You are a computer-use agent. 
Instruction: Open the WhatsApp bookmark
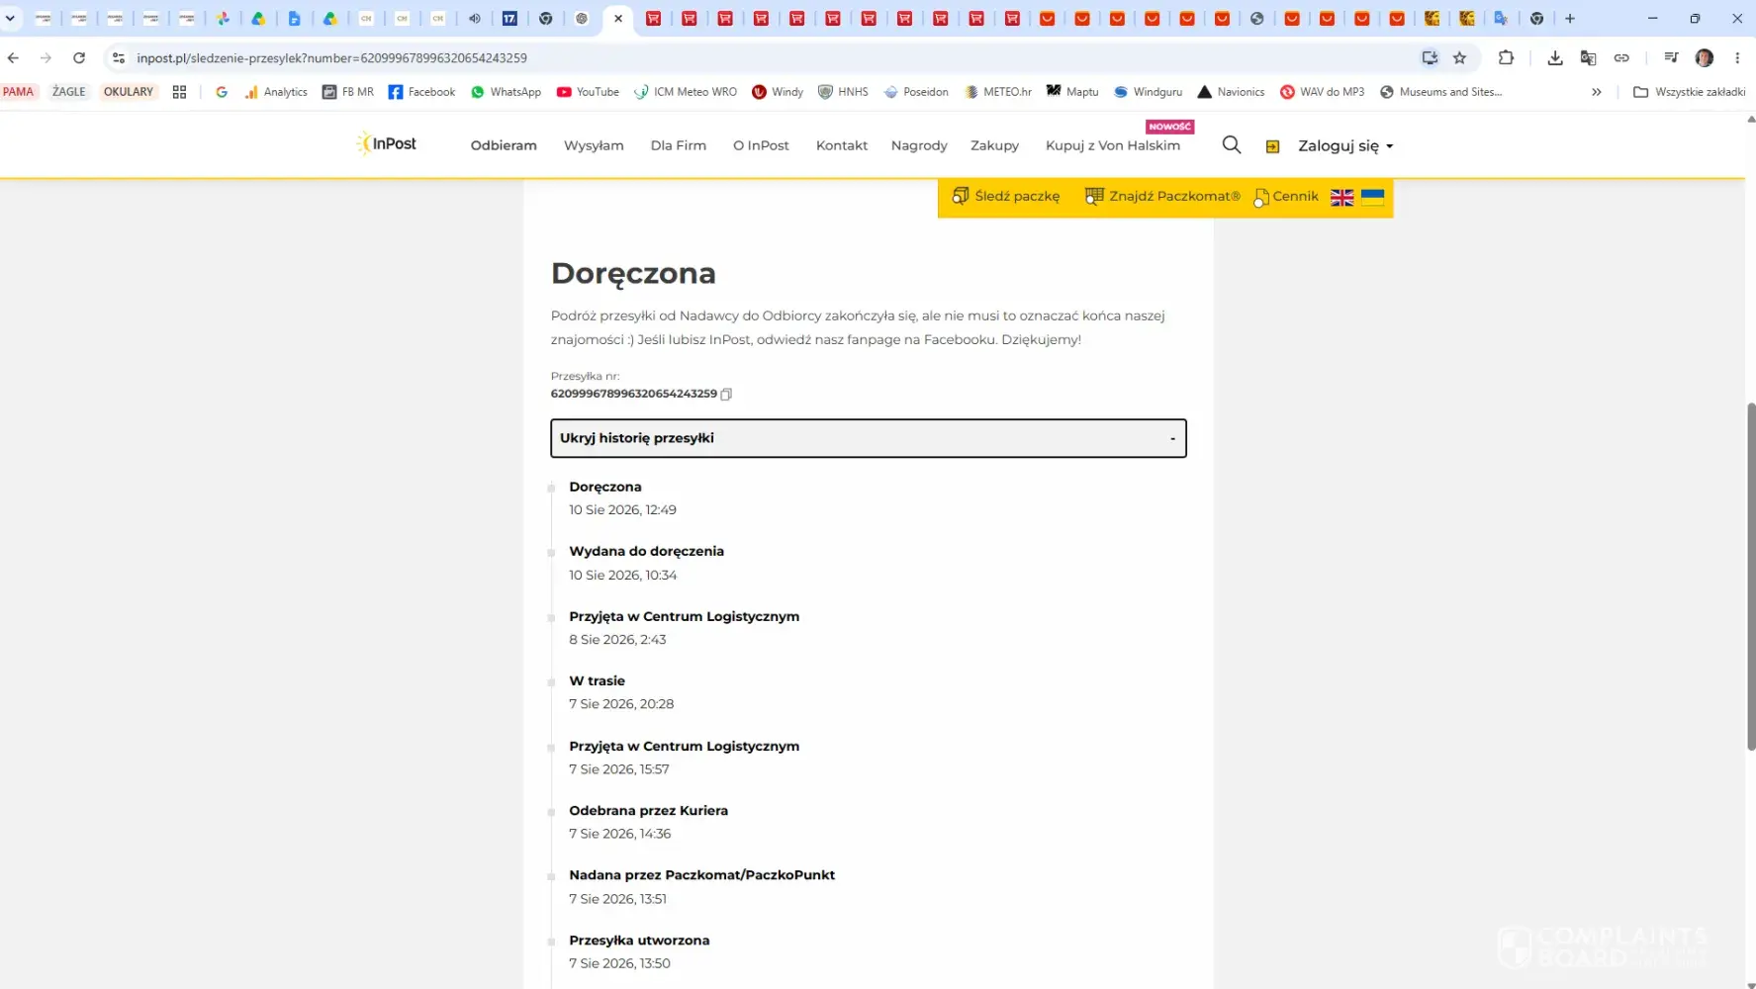506,92
